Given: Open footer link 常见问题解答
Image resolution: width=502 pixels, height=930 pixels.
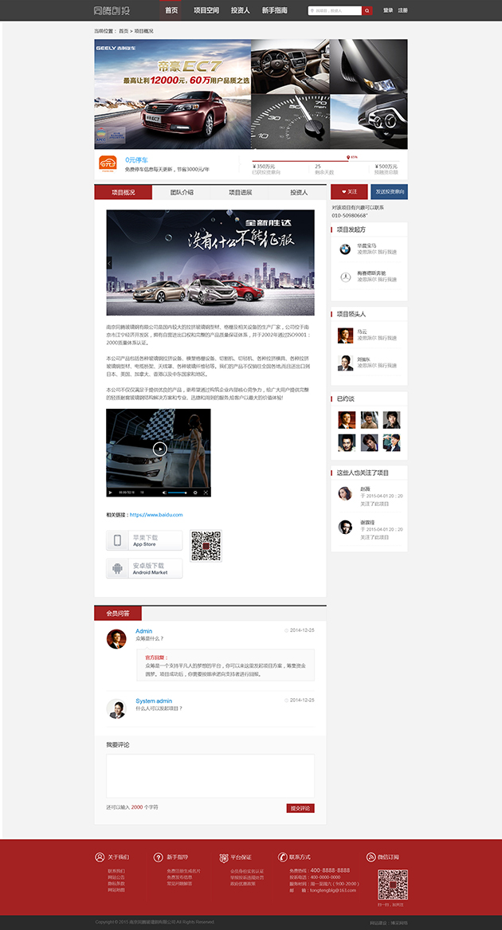Looking at the screenshot, I should (x=179, y=884).
